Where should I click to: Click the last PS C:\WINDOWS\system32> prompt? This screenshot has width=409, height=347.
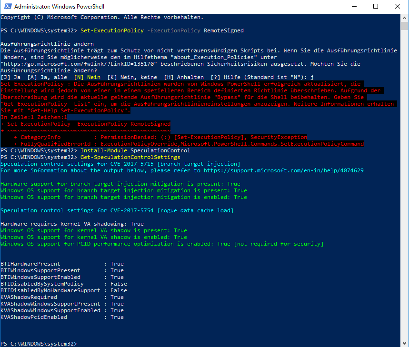tap(39, 344)
